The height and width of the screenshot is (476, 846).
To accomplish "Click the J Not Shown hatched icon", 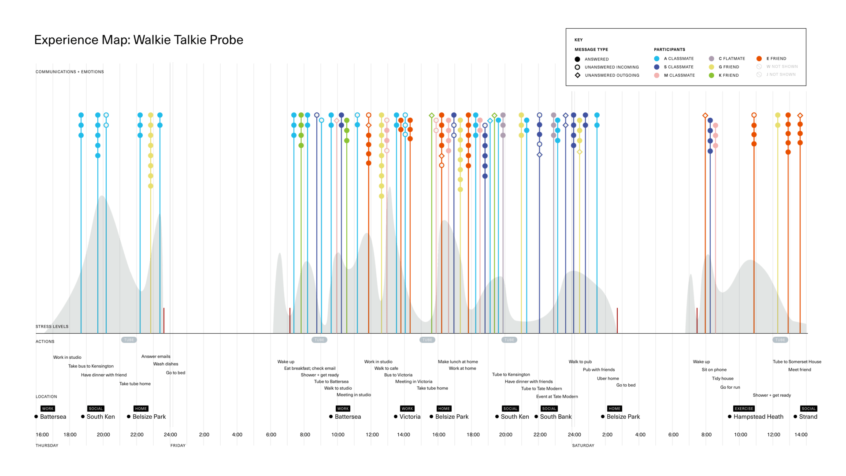I will [759, 74].
